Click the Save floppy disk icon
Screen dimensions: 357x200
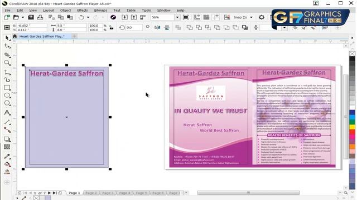click(31, 17)
